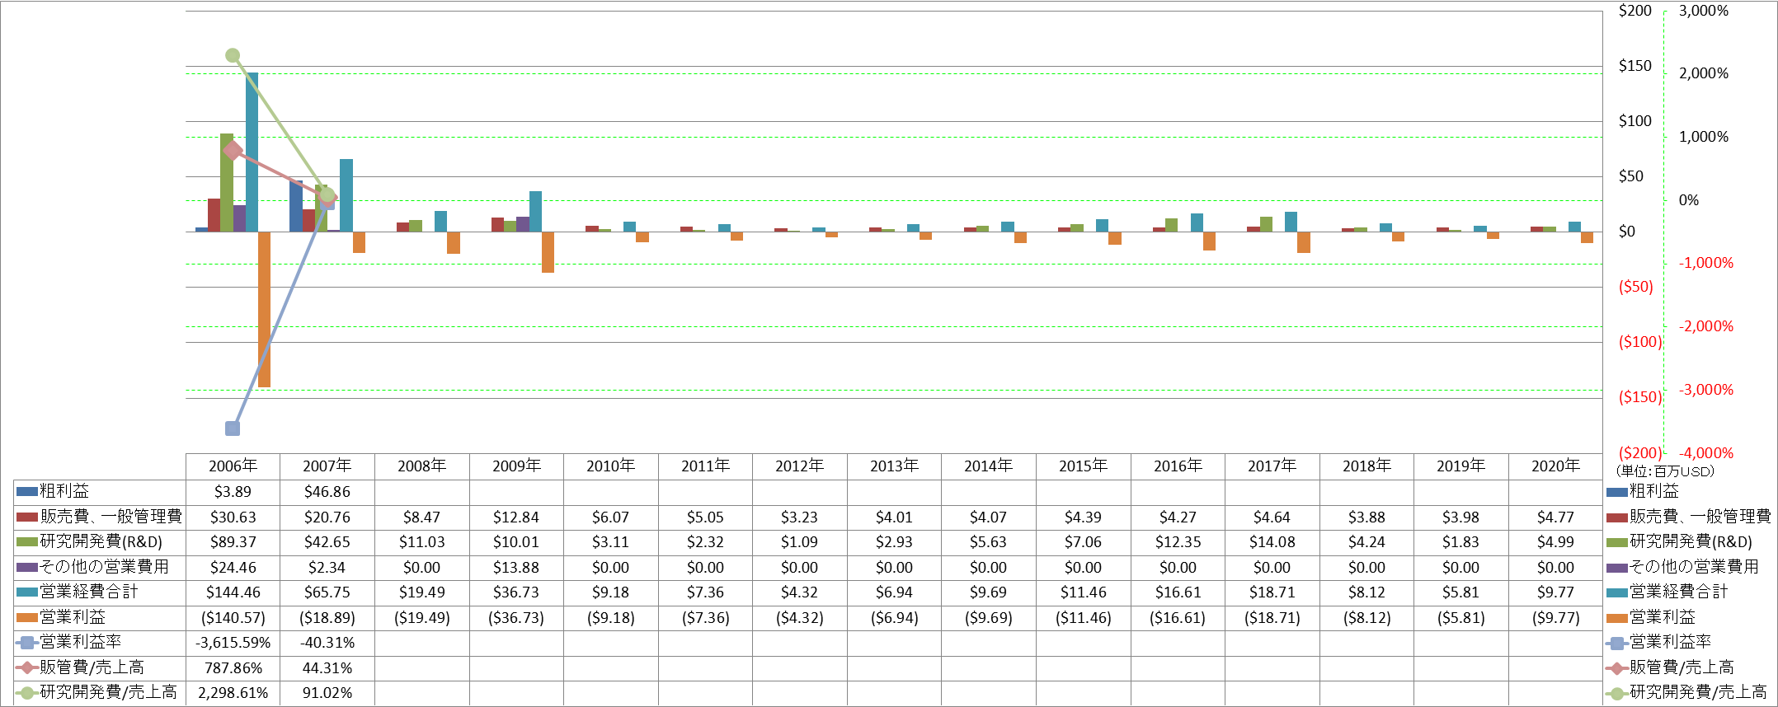
Task: Click the 2007年 column header
Action: (x=327, y=466)
